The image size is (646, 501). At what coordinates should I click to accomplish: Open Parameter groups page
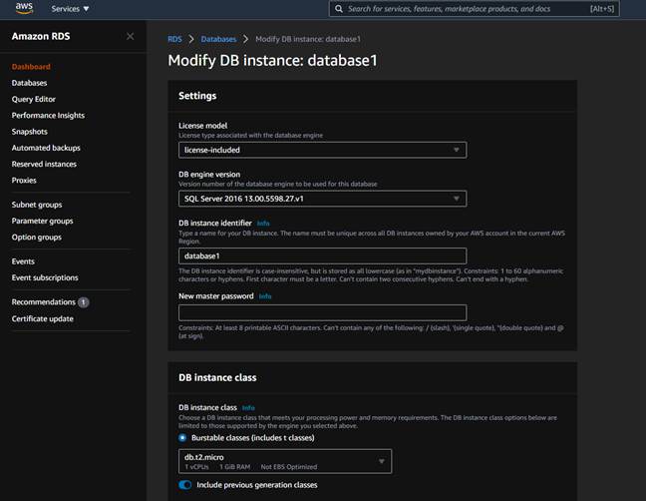coord(43,221)
